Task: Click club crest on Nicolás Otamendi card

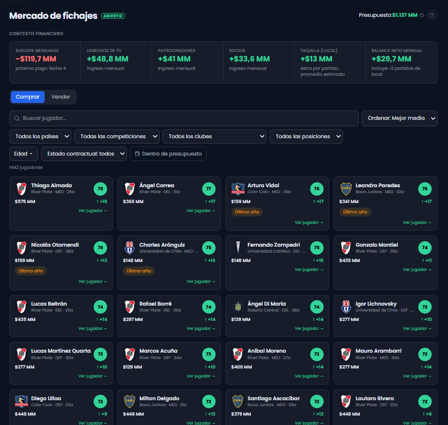Action: point(21,248)
